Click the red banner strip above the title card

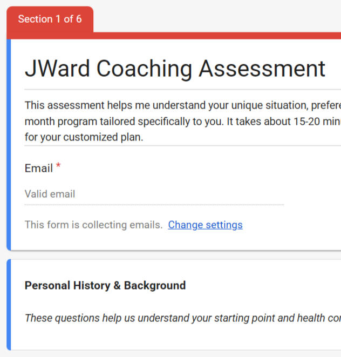coord(216,36)
